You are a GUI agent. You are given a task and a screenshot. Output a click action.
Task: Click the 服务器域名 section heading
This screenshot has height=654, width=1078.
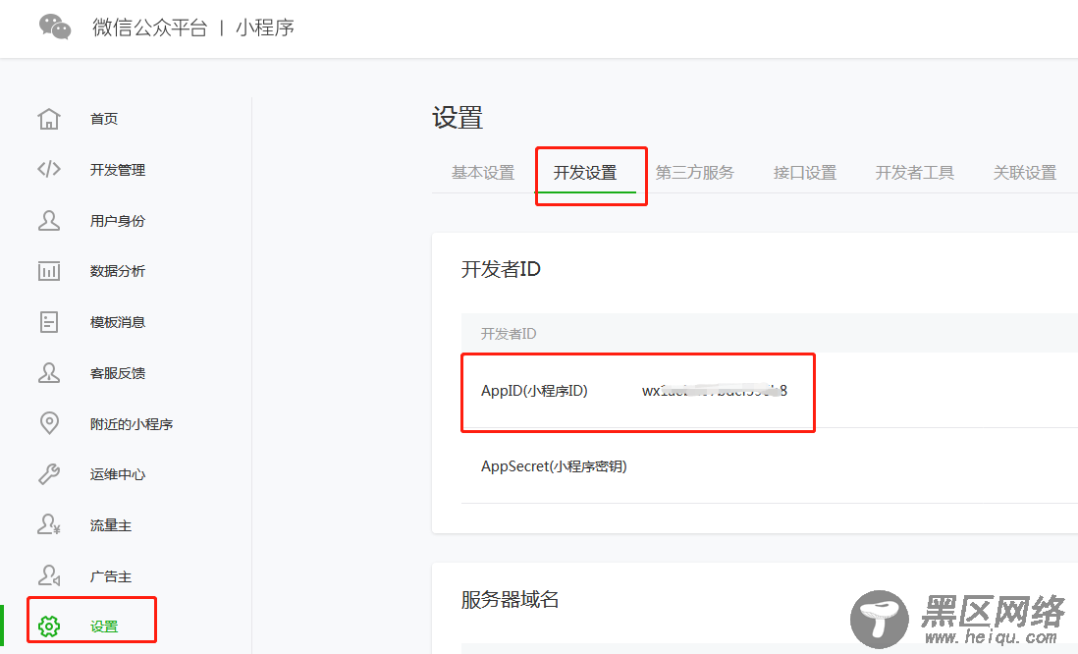click(x=510, y=599)
